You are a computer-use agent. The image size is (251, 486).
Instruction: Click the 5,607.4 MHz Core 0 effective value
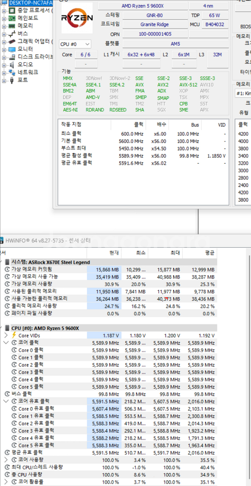[x=105, y=409]
